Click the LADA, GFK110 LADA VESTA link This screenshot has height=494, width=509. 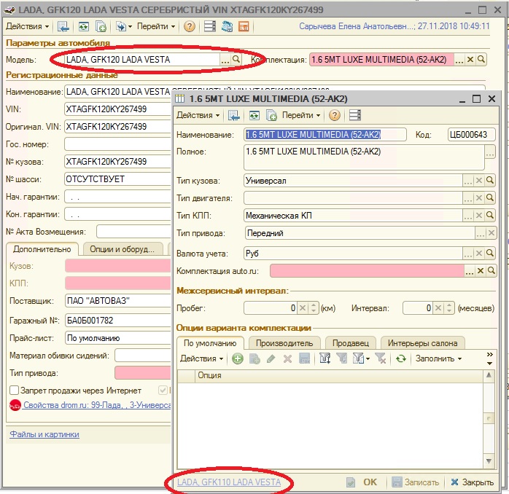click(x=228, y=482)
